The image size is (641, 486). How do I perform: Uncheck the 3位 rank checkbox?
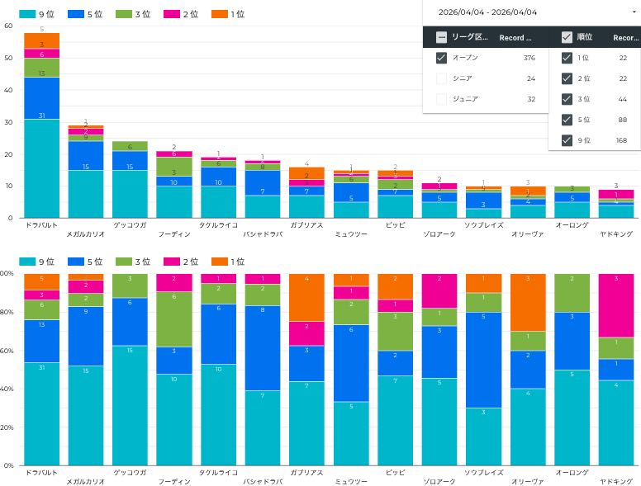pos(567,99)
